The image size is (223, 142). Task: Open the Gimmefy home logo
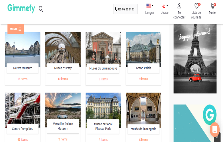21,8
